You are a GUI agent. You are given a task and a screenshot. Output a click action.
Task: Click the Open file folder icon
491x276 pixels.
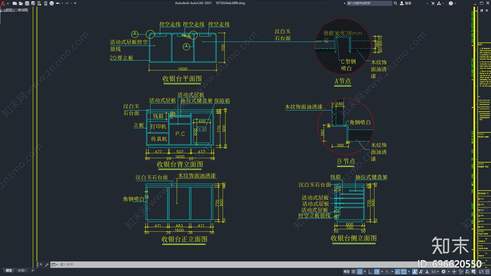coord(21,3)
